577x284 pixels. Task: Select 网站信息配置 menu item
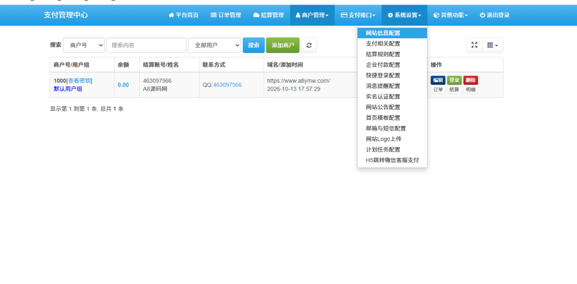[392, 33]
